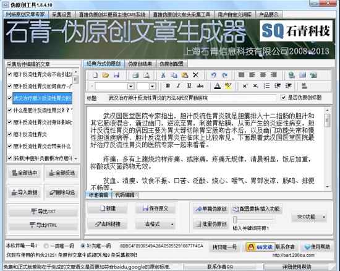The height and width of the screenshot is (271, 340).
Task: Click the open folder icon in editor toolbar
Action: pyautogui.click(x=106, y=75)
